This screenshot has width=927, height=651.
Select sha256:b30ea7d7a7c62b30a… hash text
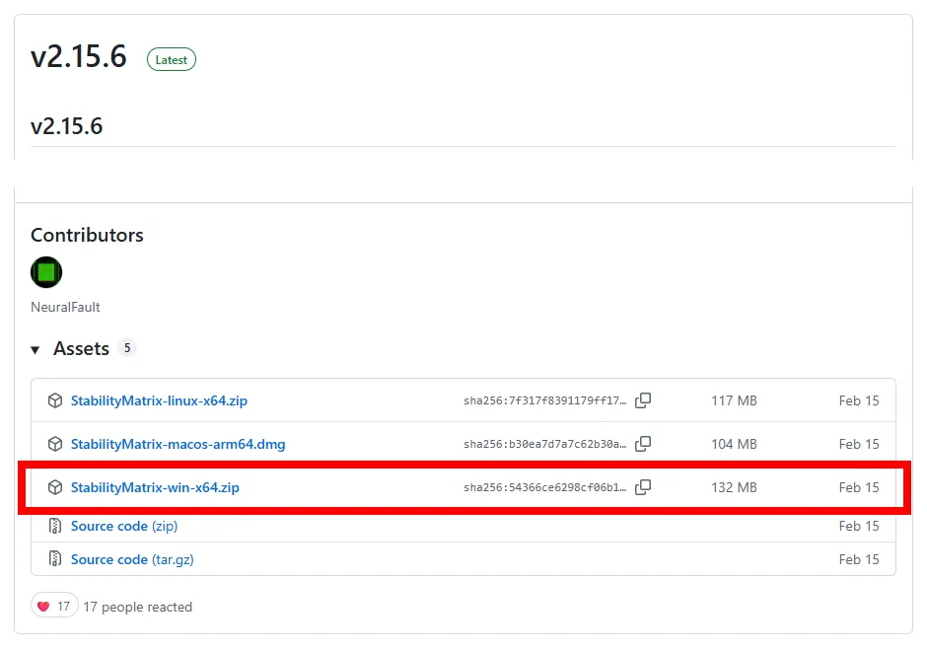click(544, 444)
